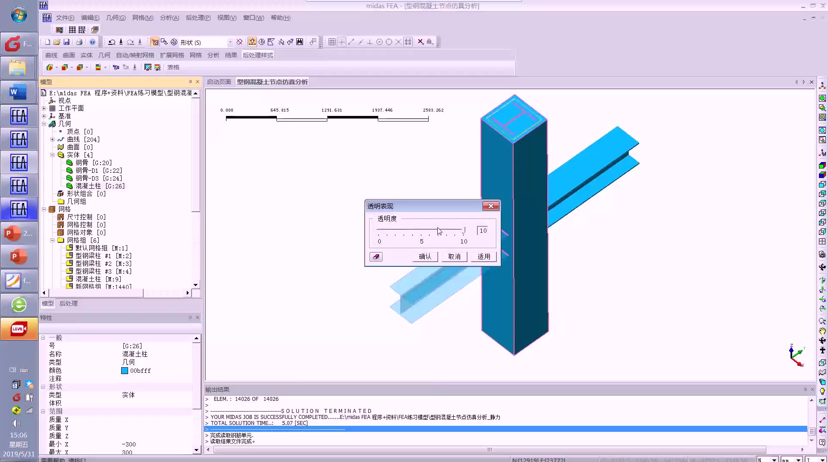Click the select-with-question-mark query icon

(290, 42)
